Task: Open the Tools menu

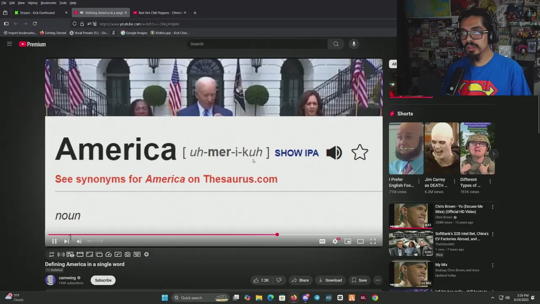Action: [63, 3]
